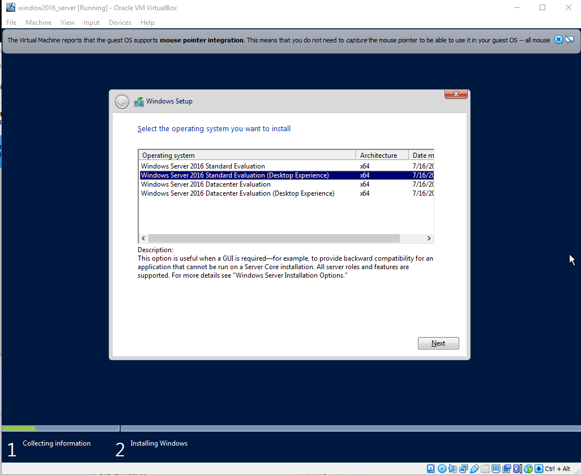Open the optical drive status icon

click(x=442, y=469)
